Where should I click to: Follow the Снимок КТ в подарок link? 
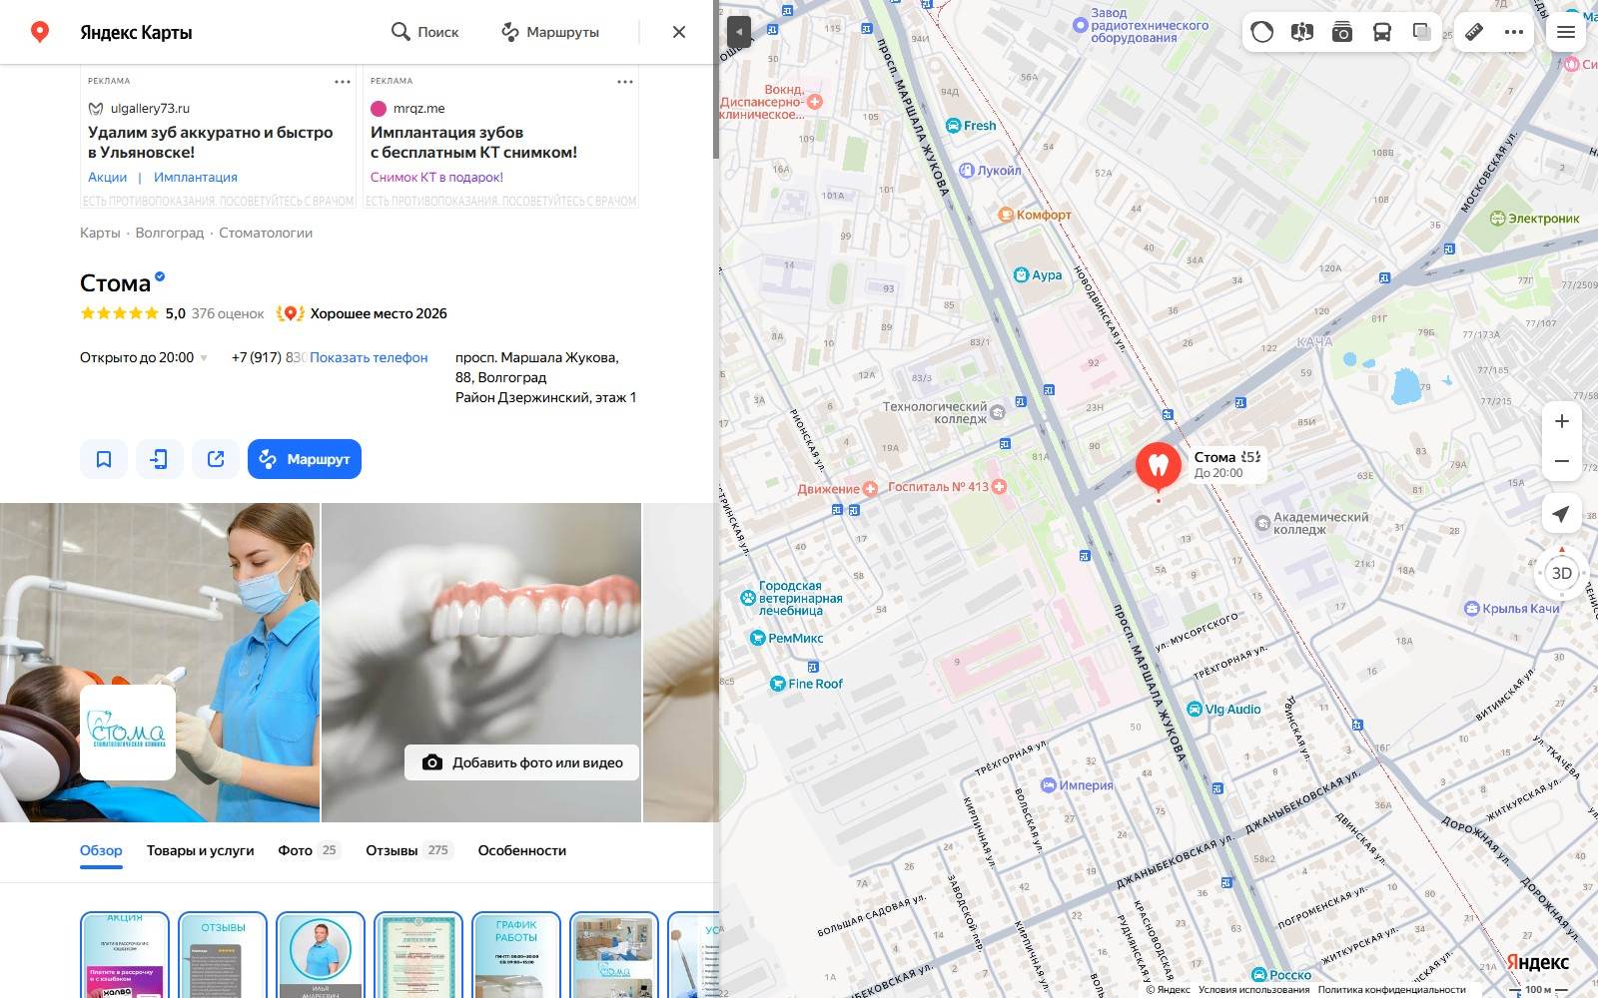[436, 177]
